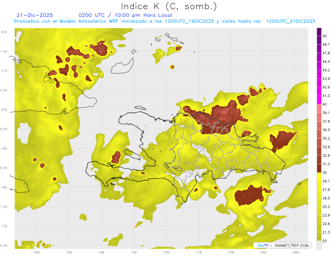Click the colorbar value '33.9'
The height and width of the screenshot is (256, 332).
(326, 147)
